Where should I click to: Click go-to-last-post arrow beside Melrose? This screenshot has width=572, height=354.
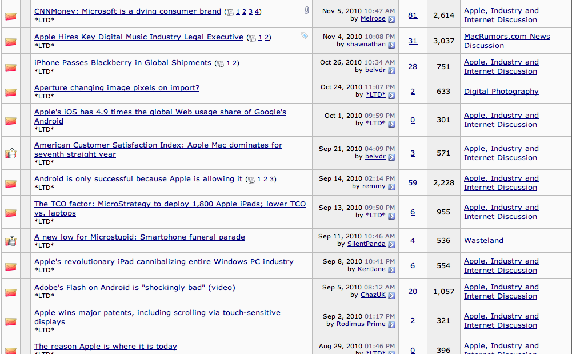[391, 19]
